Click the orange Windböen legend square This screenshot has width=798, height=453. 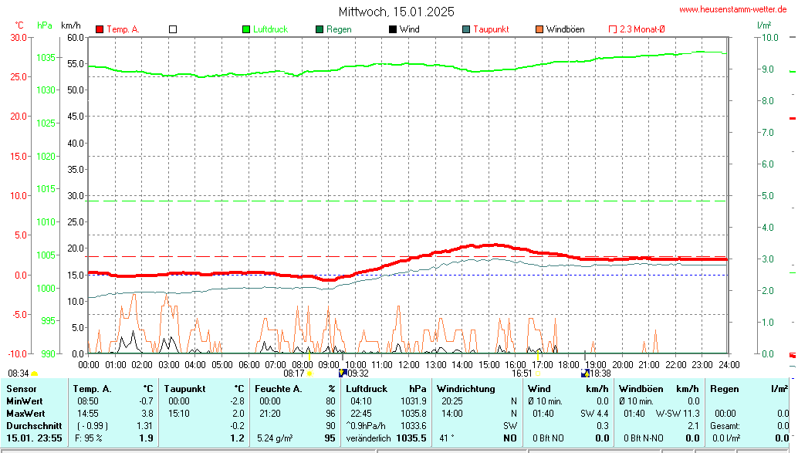click(539, 29)
